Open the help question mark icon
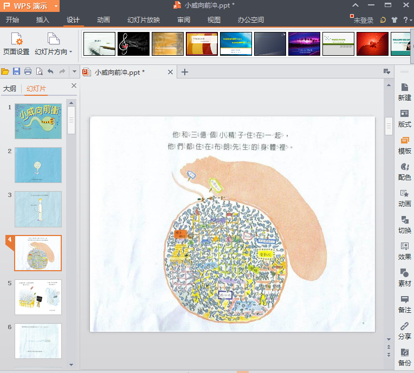The image size is (414, 373). 405,20
